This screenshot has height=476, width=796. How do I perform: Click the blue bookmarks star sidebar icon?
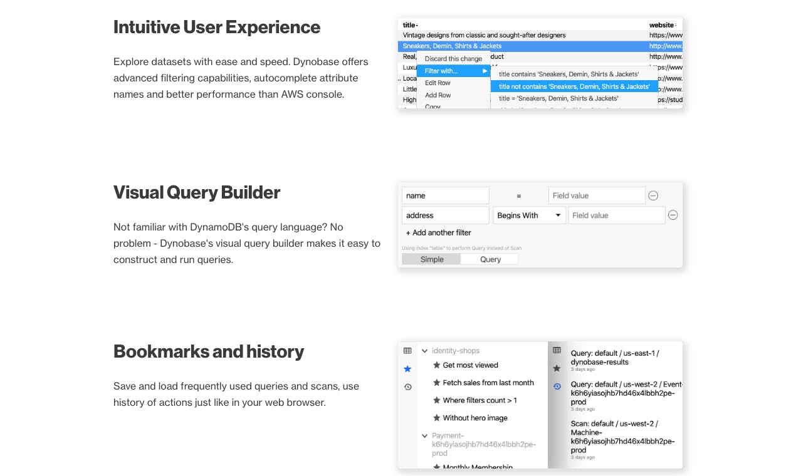pos(407,369)
